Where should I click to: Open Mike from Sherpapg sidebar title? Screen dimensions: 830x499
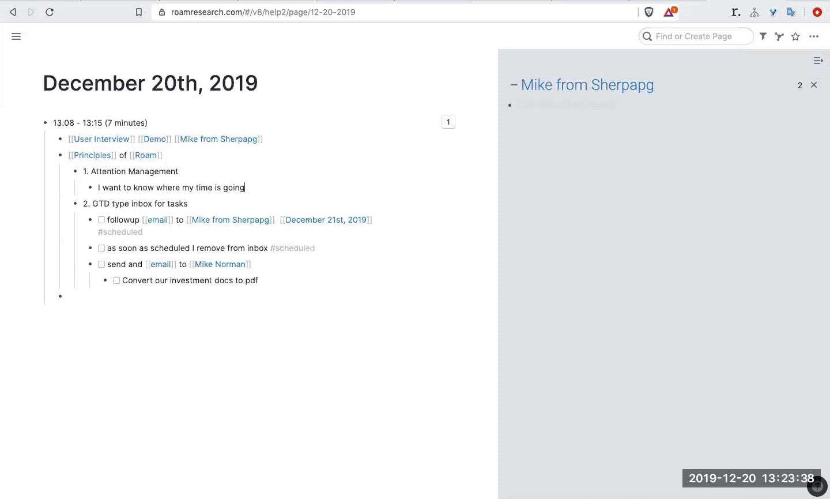[587, 85]
